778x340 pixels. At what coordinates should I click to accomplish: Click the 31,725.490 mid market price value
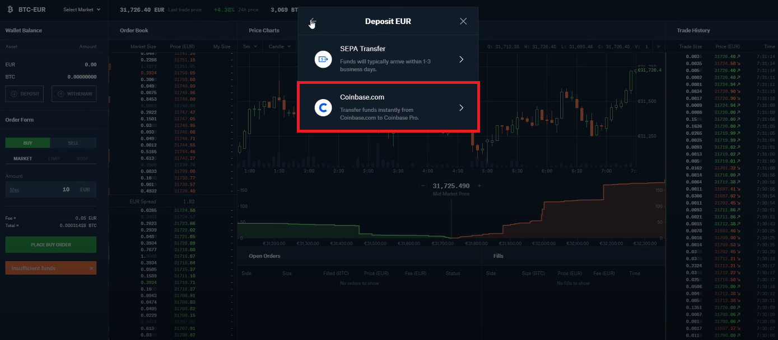pos(451,186)
